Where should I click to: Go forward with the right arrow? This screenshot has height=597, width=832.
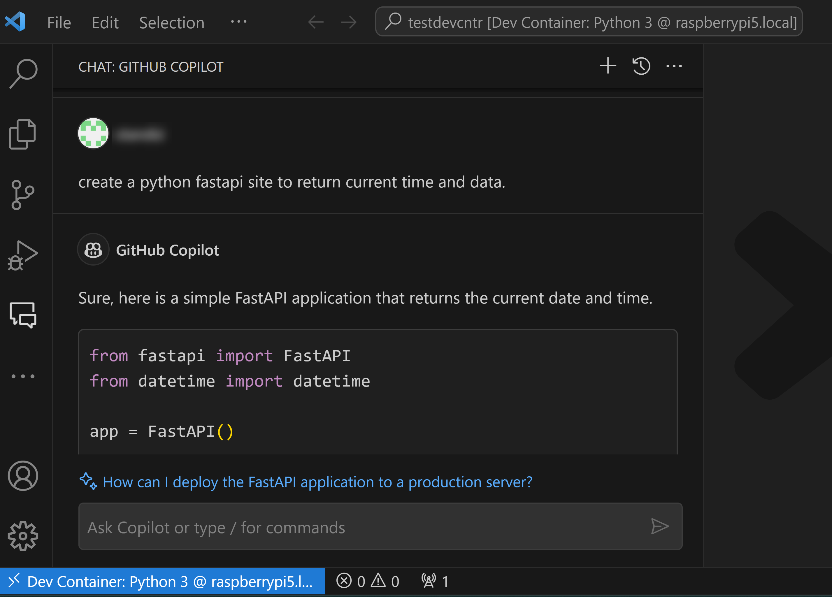(x=348, y=22)
